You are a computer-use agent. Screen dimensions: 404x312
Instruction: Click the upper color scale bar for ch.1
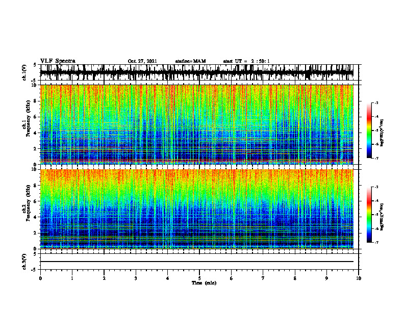coord(369,131)
